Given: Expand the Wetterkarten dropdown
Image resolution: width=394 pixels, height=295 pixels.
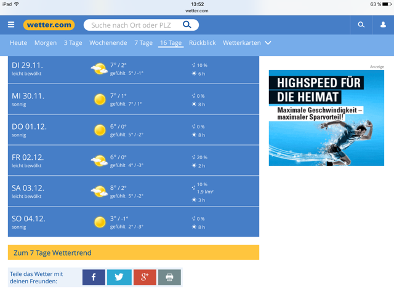Looking at the screenshot, I should click(241, 43).
